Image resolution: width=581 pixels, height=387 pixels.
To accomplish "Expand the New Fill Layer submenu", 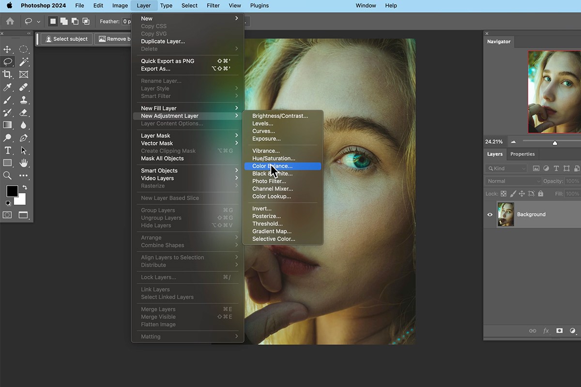I will click(188, 108).
